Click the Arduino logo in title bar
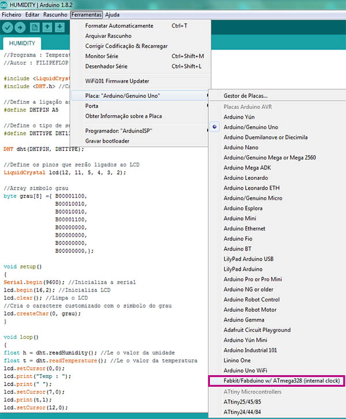Screen dimensions: 346x419 tap(3, 5)
